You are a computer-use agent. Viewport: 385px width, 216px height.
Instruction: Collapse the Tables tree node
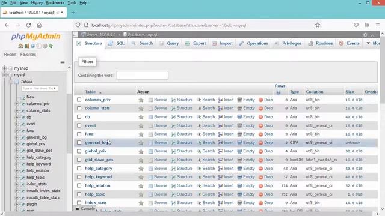pos(11,82)
